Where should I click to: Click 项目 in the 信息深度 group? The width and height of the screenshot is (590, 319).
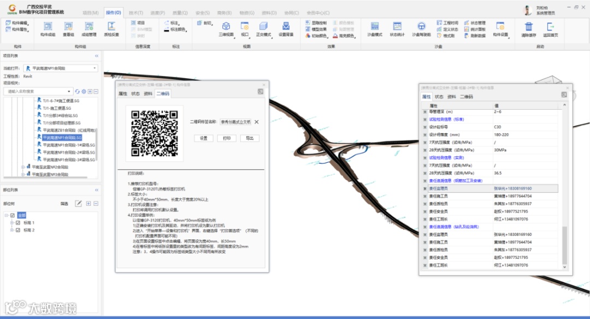pos(138,23)
